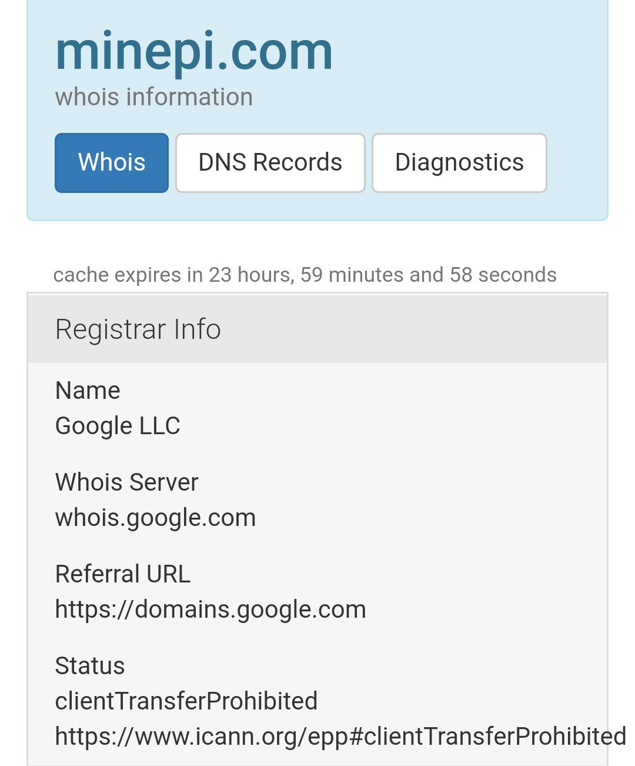Click the 'cache expires in' text

click(x=128, y=275)
